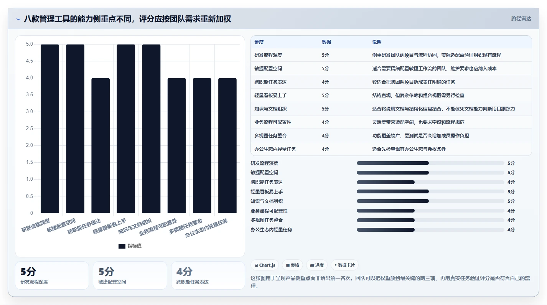Select the 数据卡片 chip
This screenshot has width=547, height=305.
pos(344,265)
